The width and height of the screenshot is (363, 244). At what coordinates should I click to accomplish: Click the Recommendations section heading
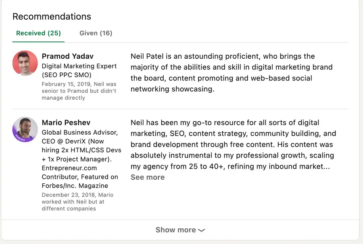pos(52,16)
